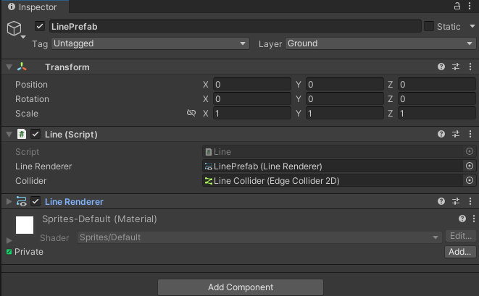
Task: Open Transform component preset settings icon
Action: 456,67
